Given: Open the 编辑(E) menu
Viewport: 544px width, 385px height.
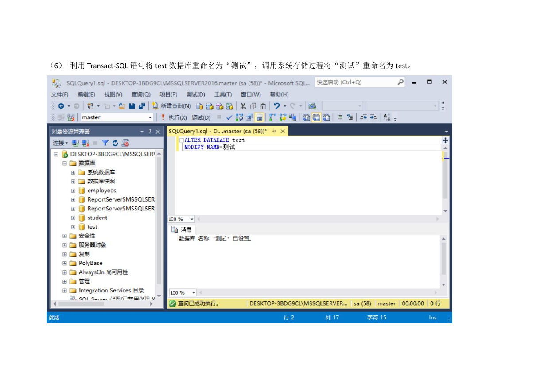Looking at the screenshot, I should pos(86,94).
